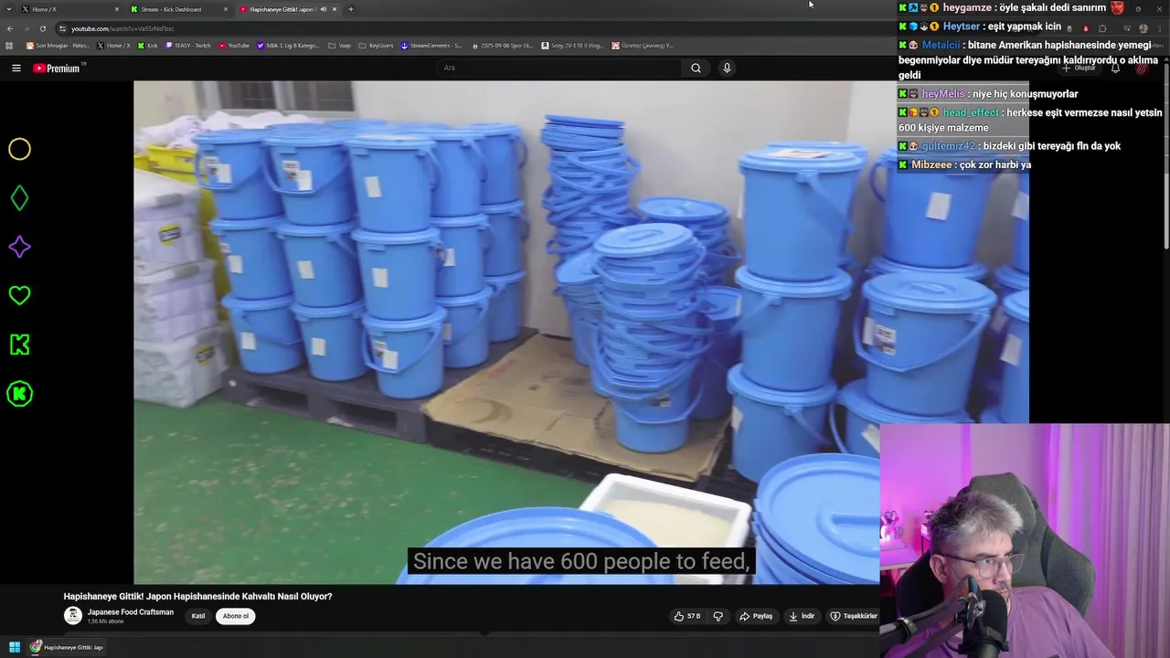Focus the YouTube 'Ara' search box
1170x658 pixels.
tap(559, 68)
